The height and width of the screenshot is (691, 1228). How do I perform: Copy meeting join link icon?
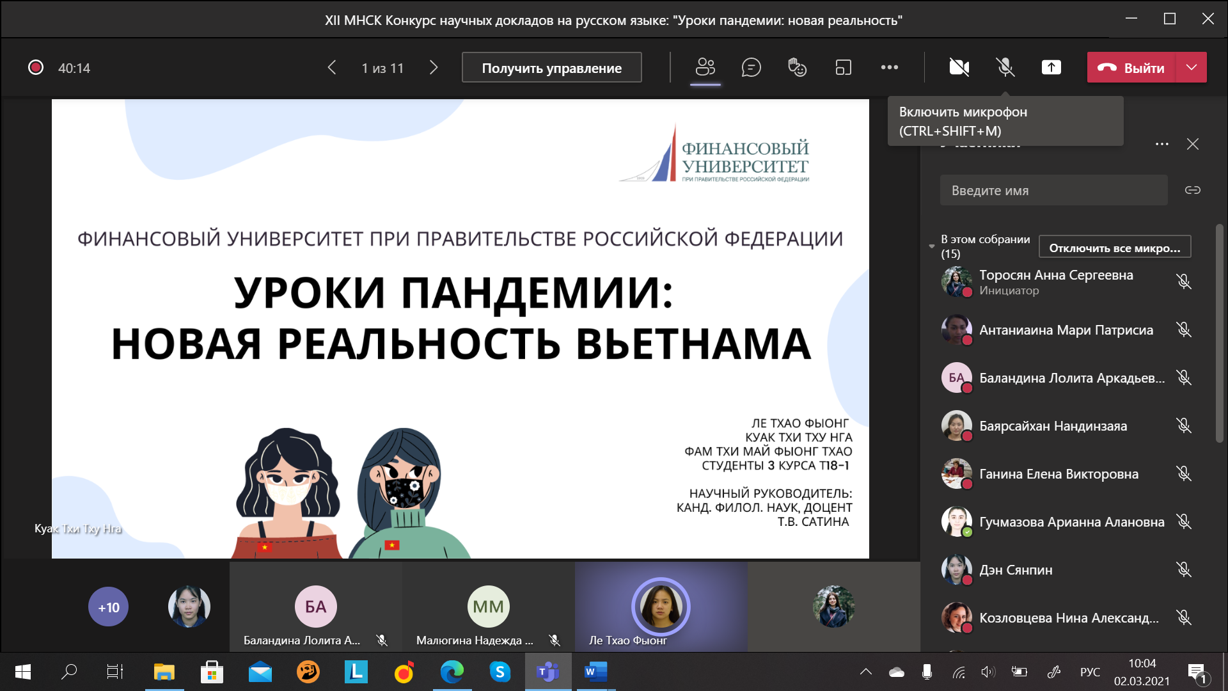1193,190
